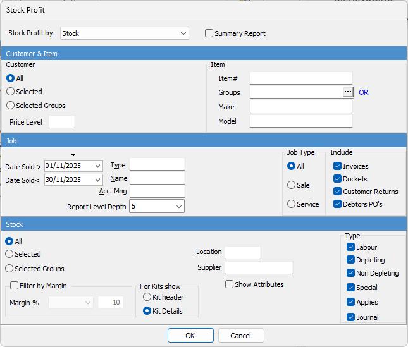The image size is (408, 347).
Task: Uncheck the Non Depleting type checkbox
Action: [x=351, y=273]
